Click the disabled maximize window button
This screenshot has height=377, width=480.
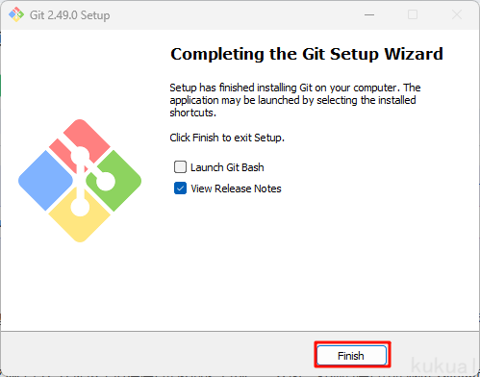click(x=413, y=14)
